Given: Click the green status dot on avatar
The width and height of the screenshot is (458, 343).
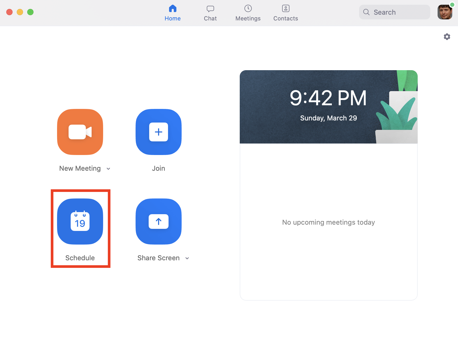Looking at the screenshot, I should coord(452,5).
